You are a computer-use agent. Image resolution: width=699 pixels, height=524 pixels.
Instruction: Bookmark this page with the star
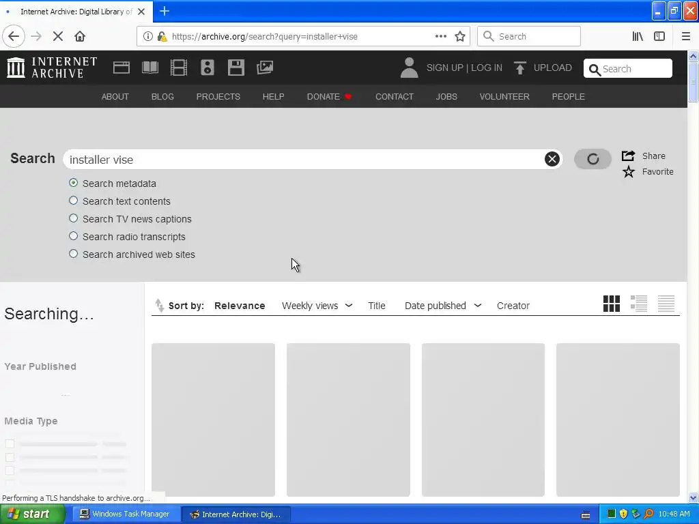coord(460,37)
